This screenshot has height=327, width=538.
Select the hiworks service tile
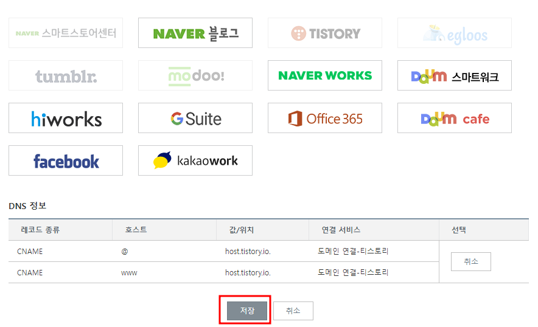[66, 118]
